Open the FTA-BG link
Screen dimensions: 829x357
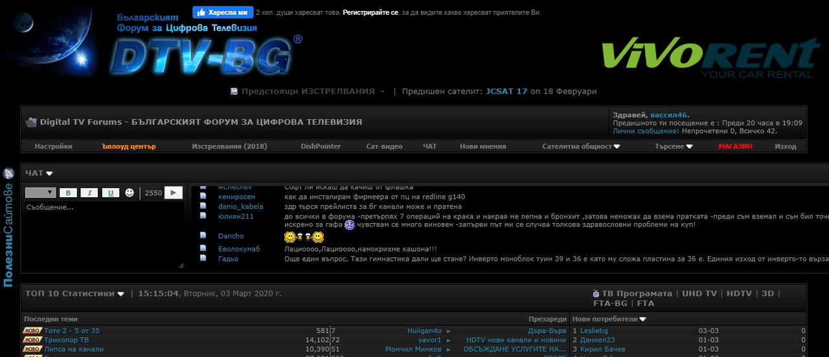click(x=610, y=303)
